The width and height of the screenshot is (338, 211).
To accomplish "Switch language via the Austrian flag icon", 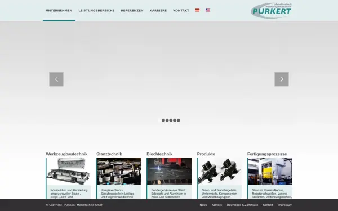I will (197, 10).
